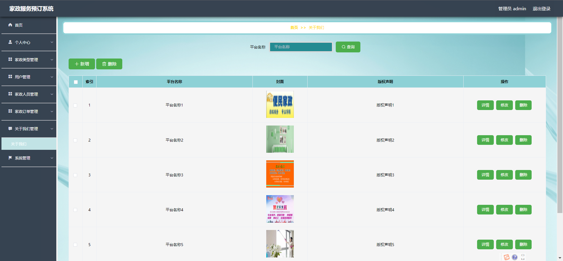Click the 首页 breadcrumb link
The height and width of the screenshot is (261, 563).
[294, 28]
